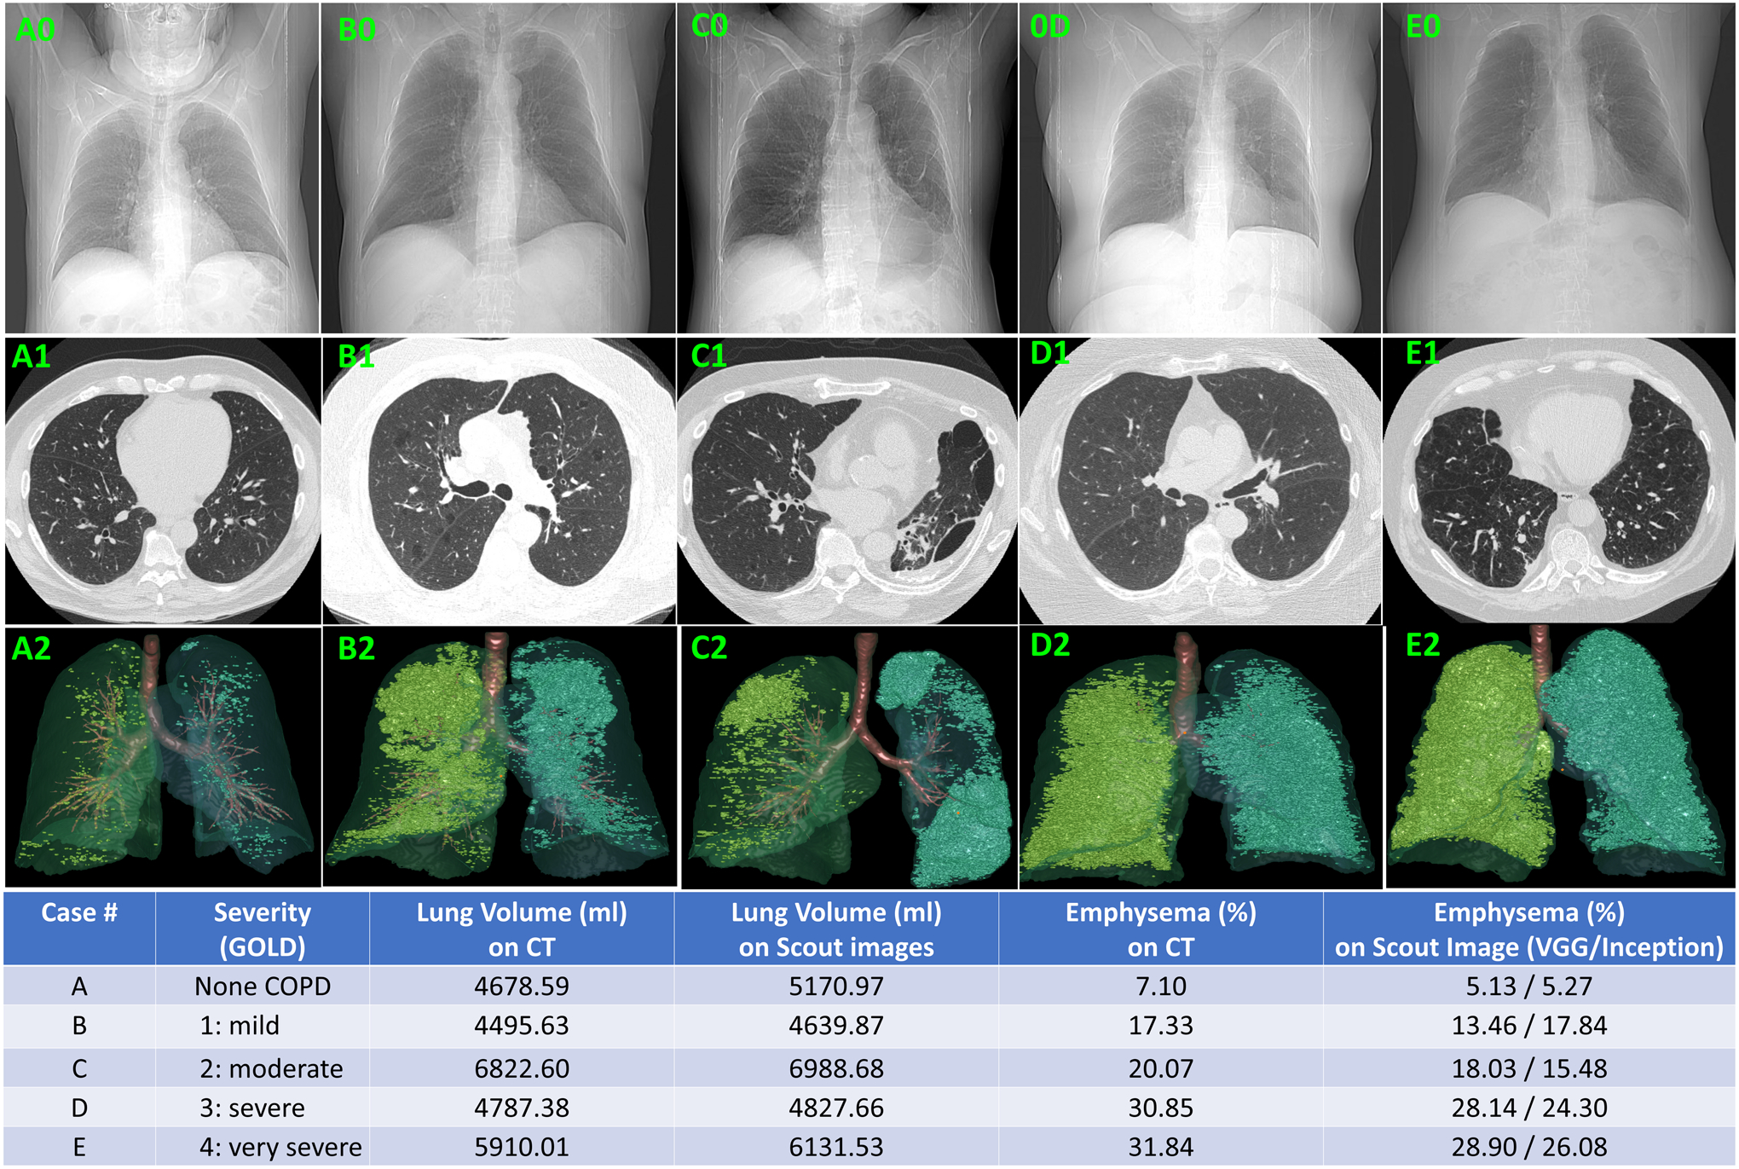Select the '4: very severe' severity cell

click(263, 1147)
